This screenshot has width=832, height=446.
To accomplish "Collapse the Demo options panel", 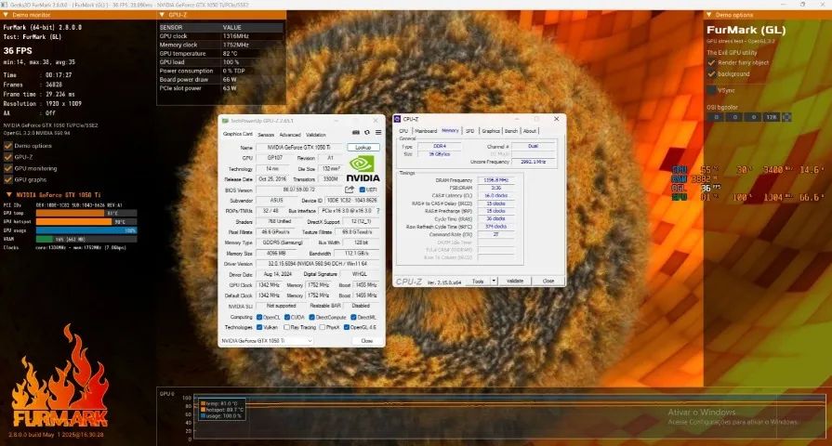I will click(x=709, y=15).
